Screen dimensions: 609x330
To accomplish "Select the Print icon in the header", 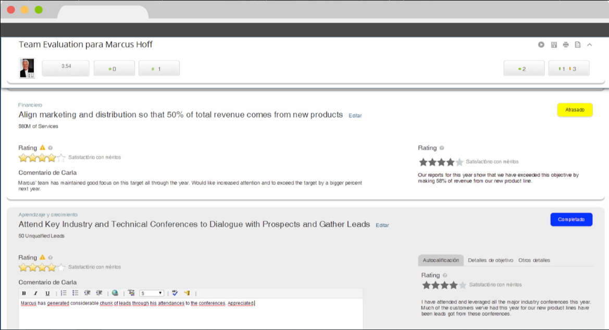I will pos(566,44).
